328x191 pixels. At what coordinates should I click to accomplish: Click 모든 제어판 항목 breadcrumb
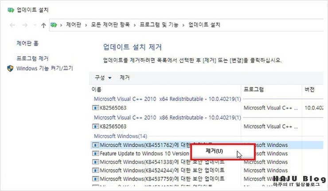pyautogui.click(x=110, y=25)
